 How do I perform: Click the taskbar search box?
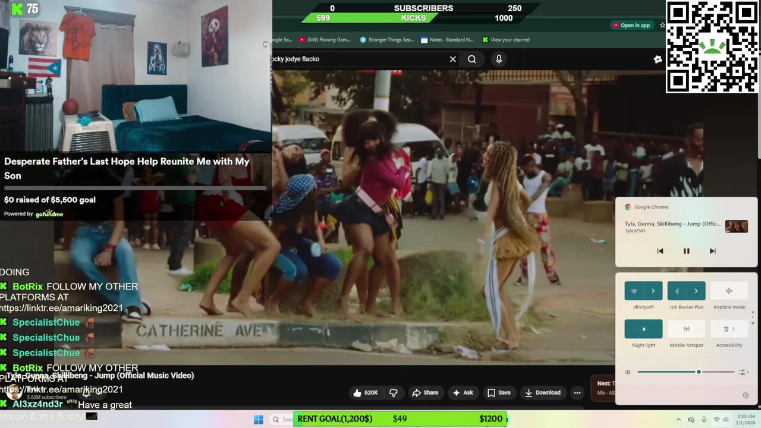pyautogui.click(x=281, y=420)
